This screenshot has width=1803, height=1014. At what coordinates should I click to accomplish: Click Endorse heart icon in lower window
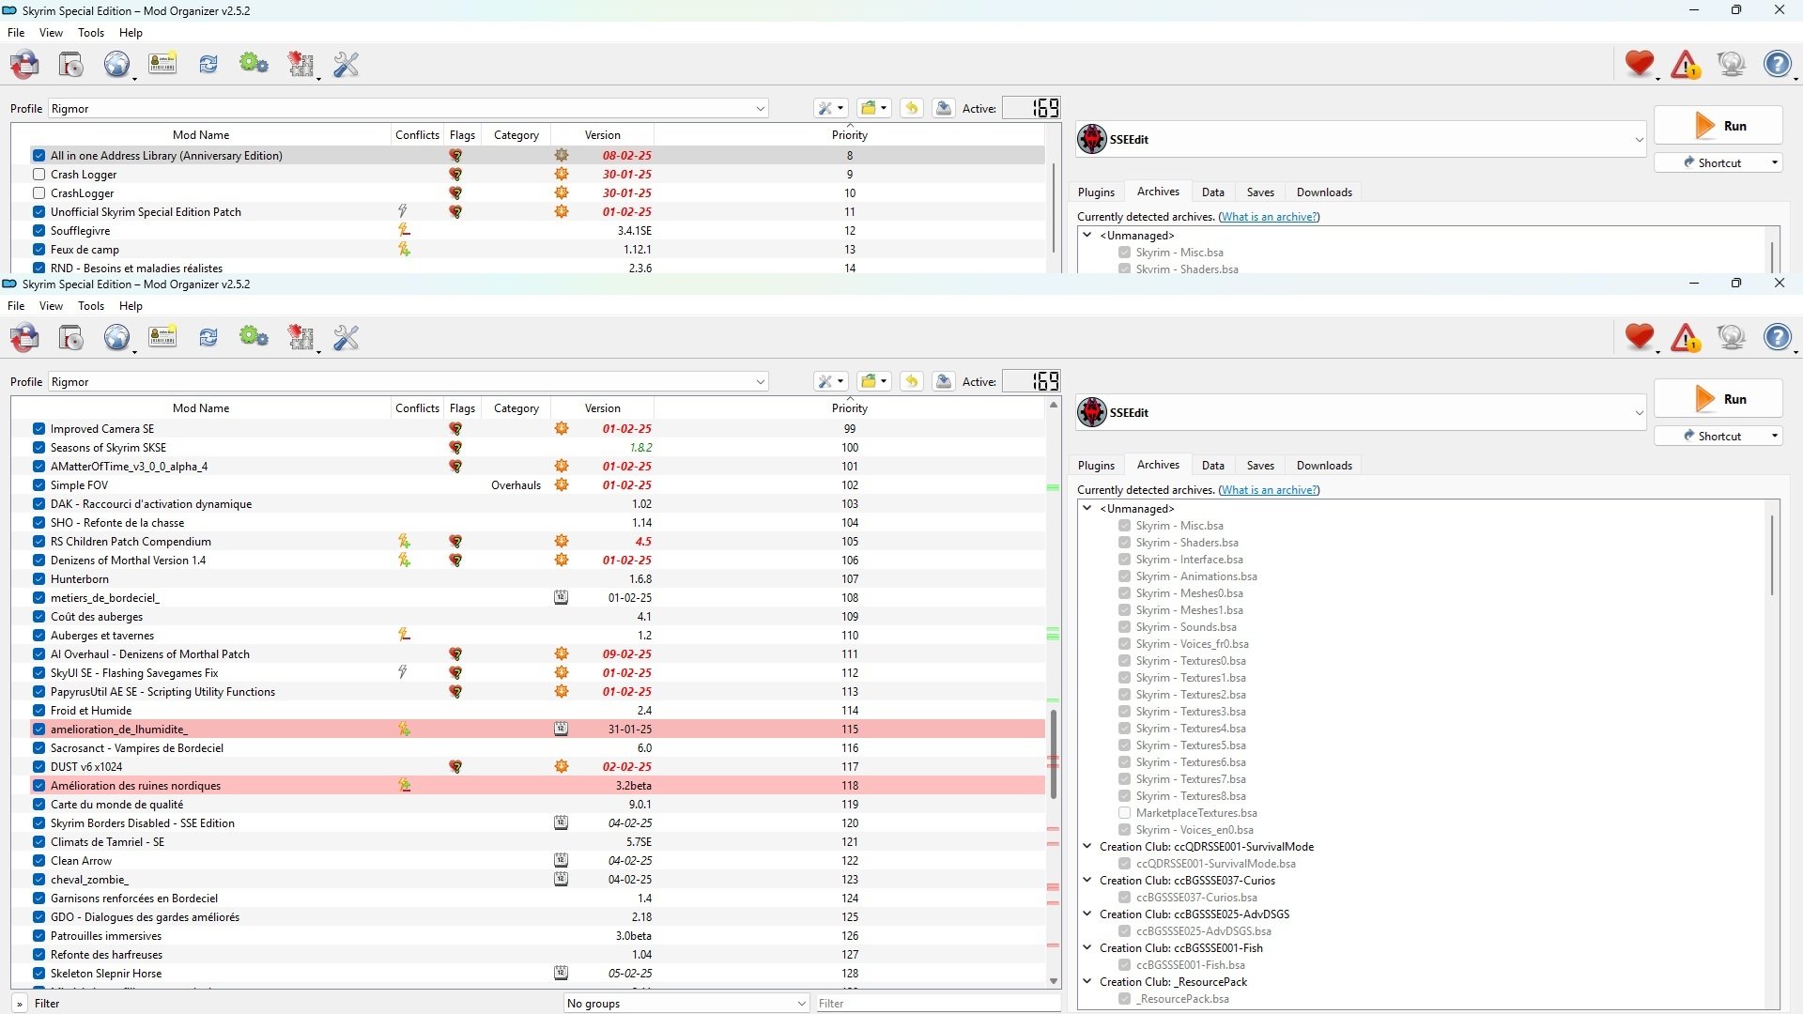pyautogui.click(x=1640, y=337)
